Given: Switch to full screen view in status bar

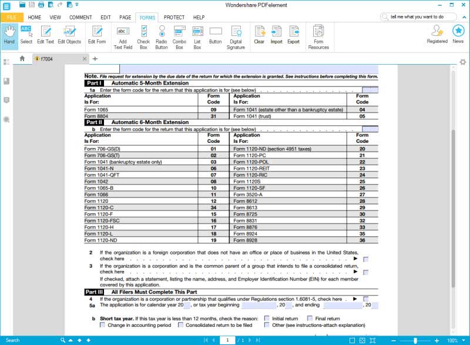Looking at the screenshot, I should tap(372, 340).
